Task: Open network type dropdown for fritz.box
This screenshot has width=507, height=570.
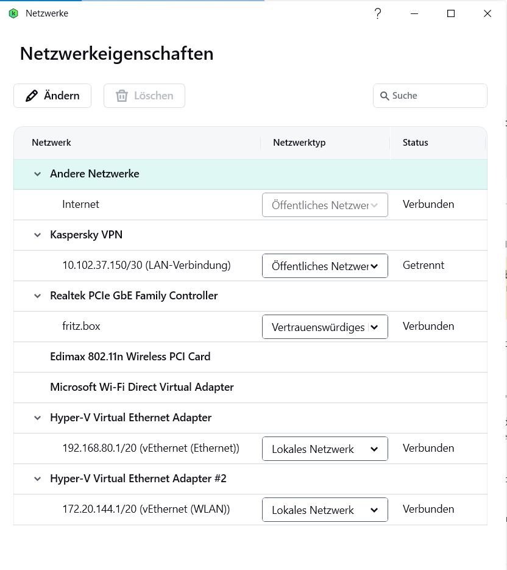Action: [x=325, y=327]
